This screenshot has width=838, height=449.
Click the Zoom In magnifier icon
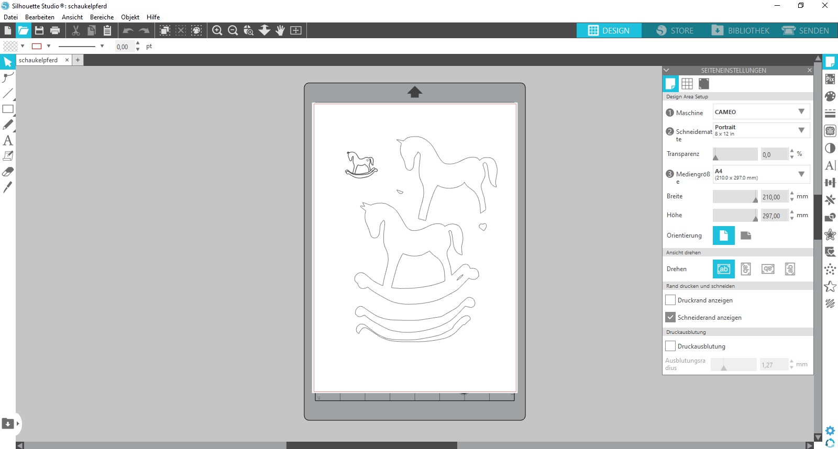point(217,30)
